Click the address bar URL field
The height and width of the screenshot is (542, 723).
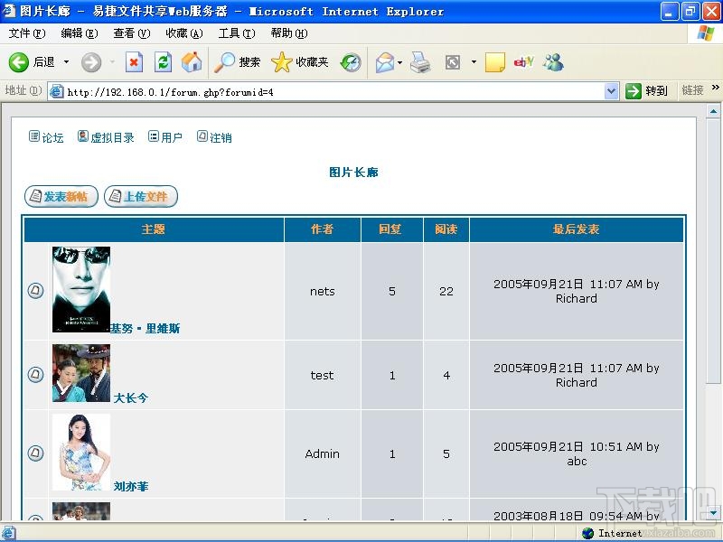[x=333, y=91]
